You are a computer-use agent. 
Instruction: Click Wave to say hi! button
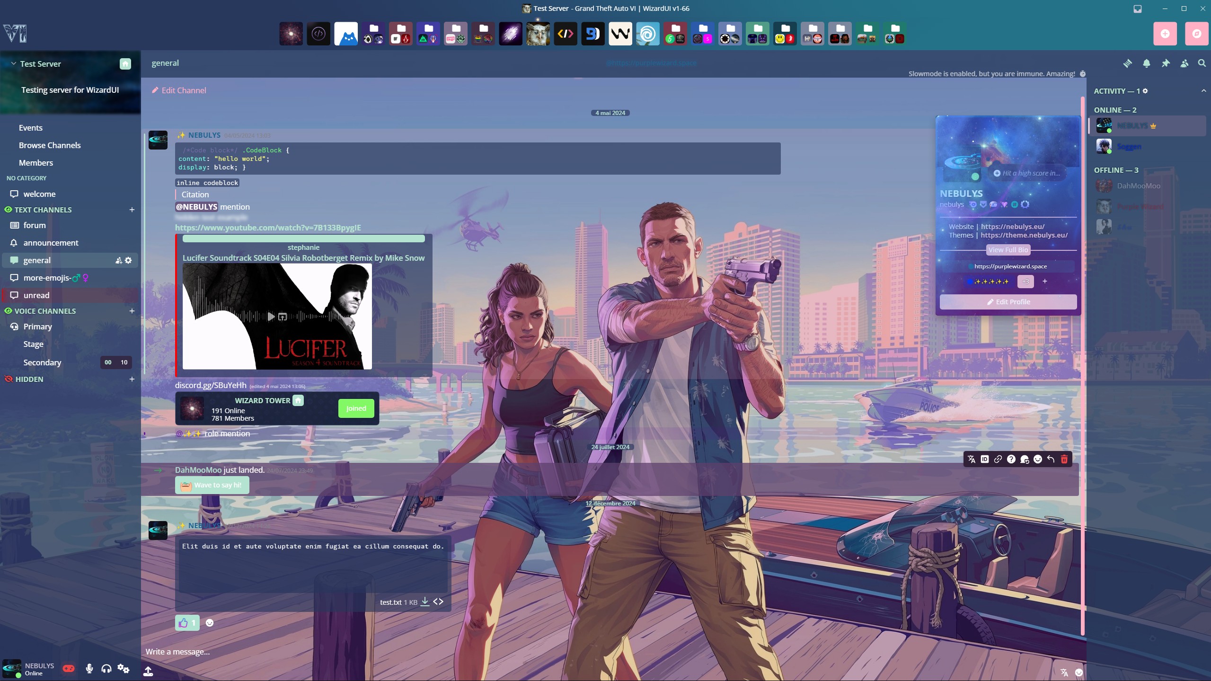(212, 485)
